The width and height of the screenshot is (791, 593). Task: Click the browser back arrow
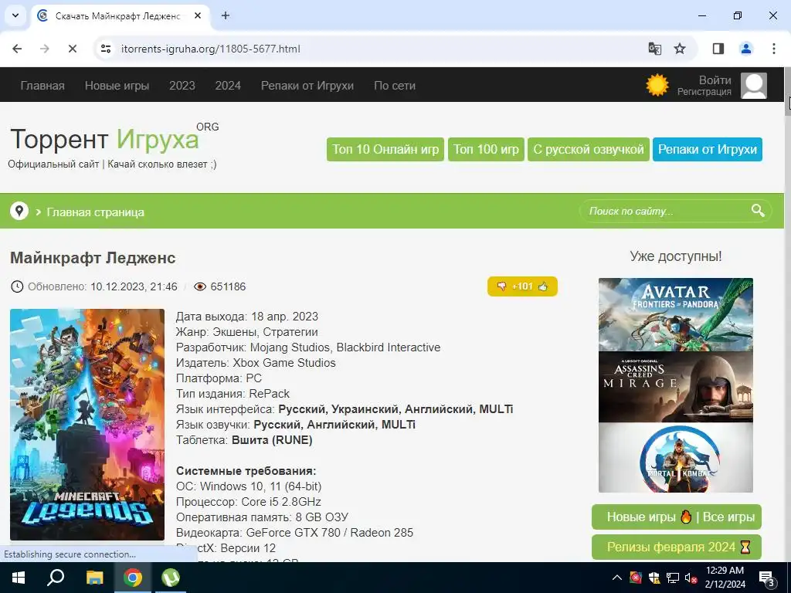(17, 49)
